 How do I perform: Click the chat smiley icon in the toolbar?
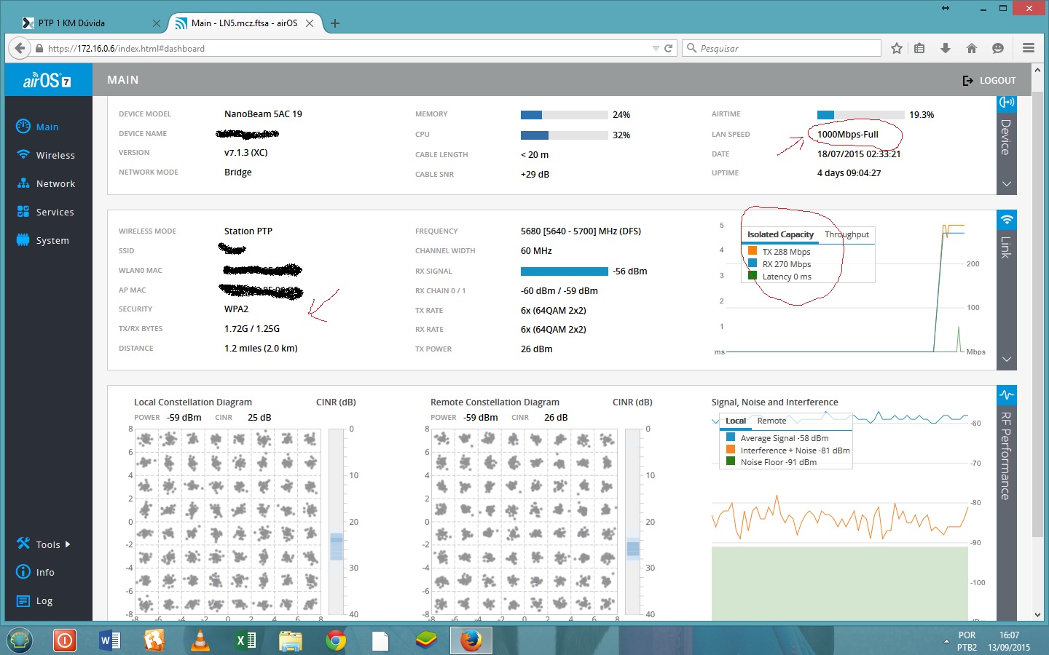pyautogui.click(x=998, y=48)
